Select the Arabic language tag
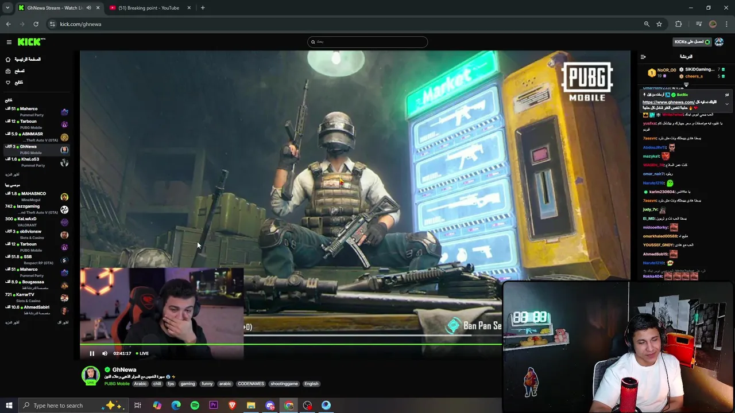 click(140, 384)
